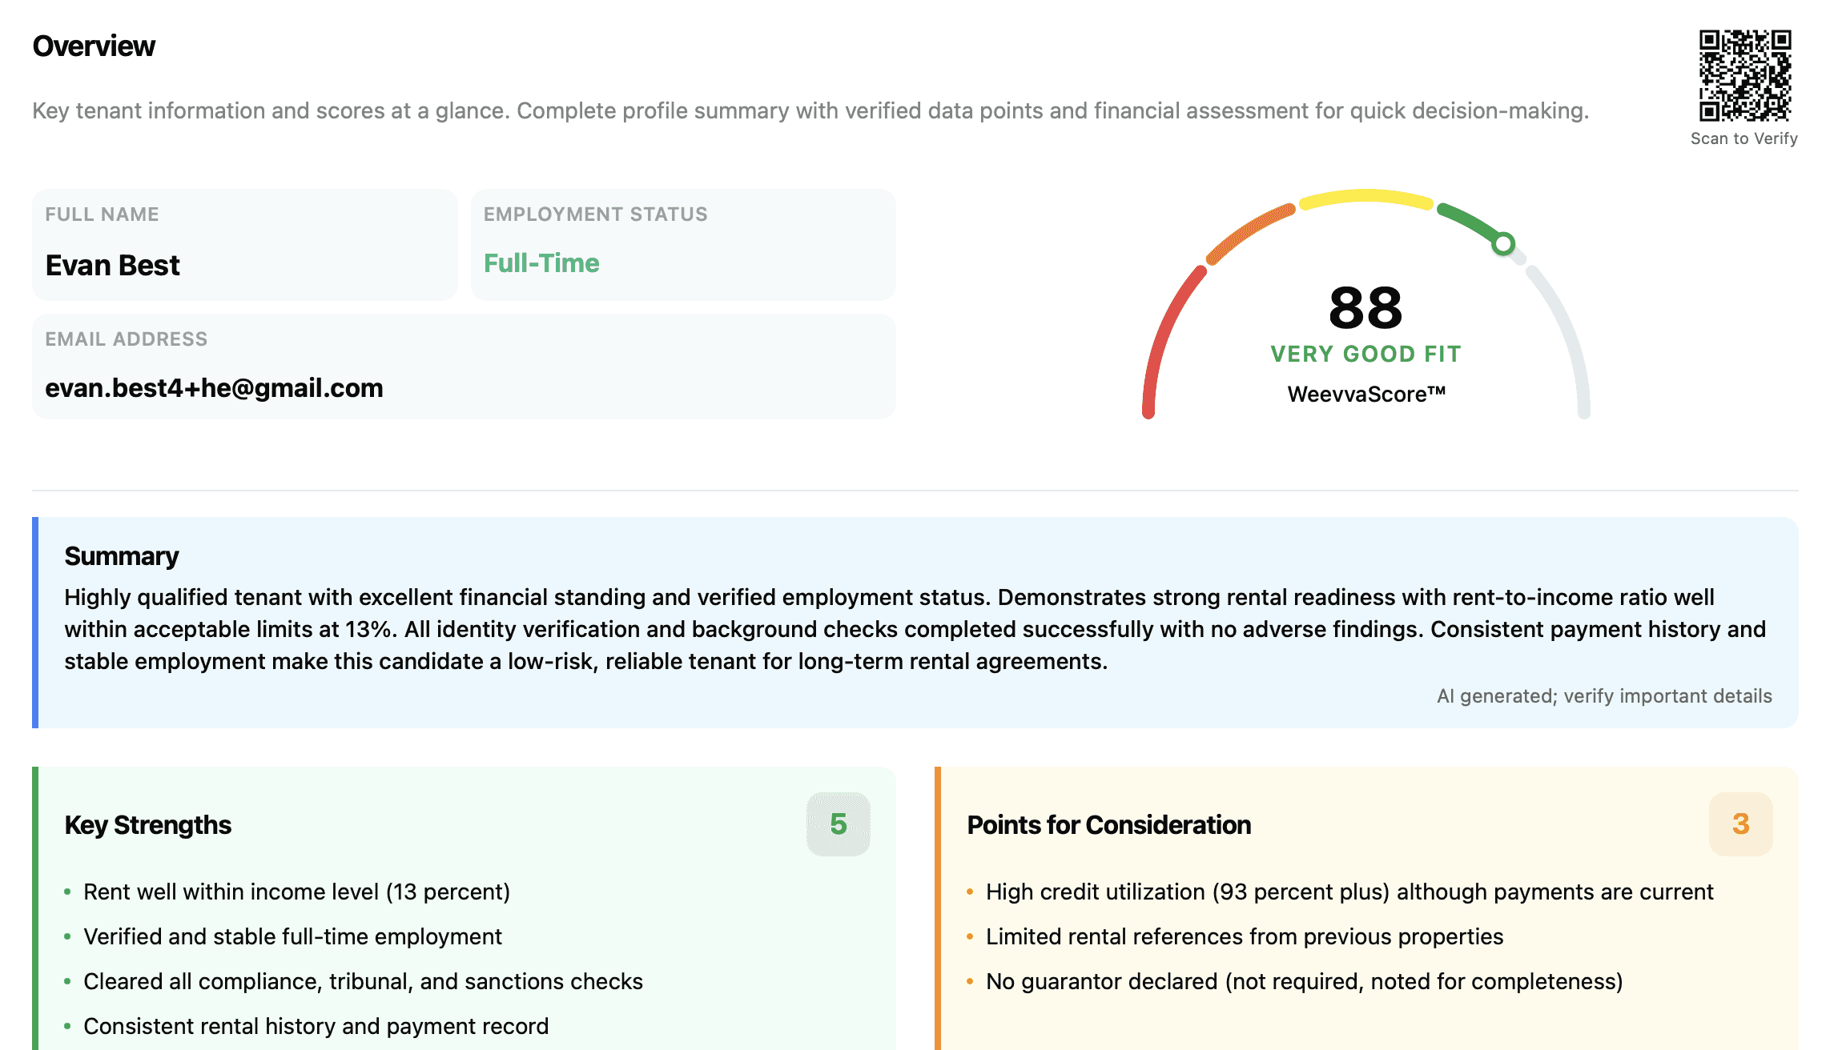Viewport: 1834px width, 1050px height.
Task: Click the 'No guarantor declared' bullet item
Action: point(1305,982)
